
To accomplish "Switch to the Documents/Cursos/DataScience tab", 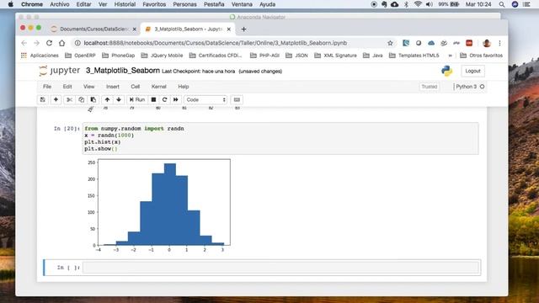I will coord(93,29).
